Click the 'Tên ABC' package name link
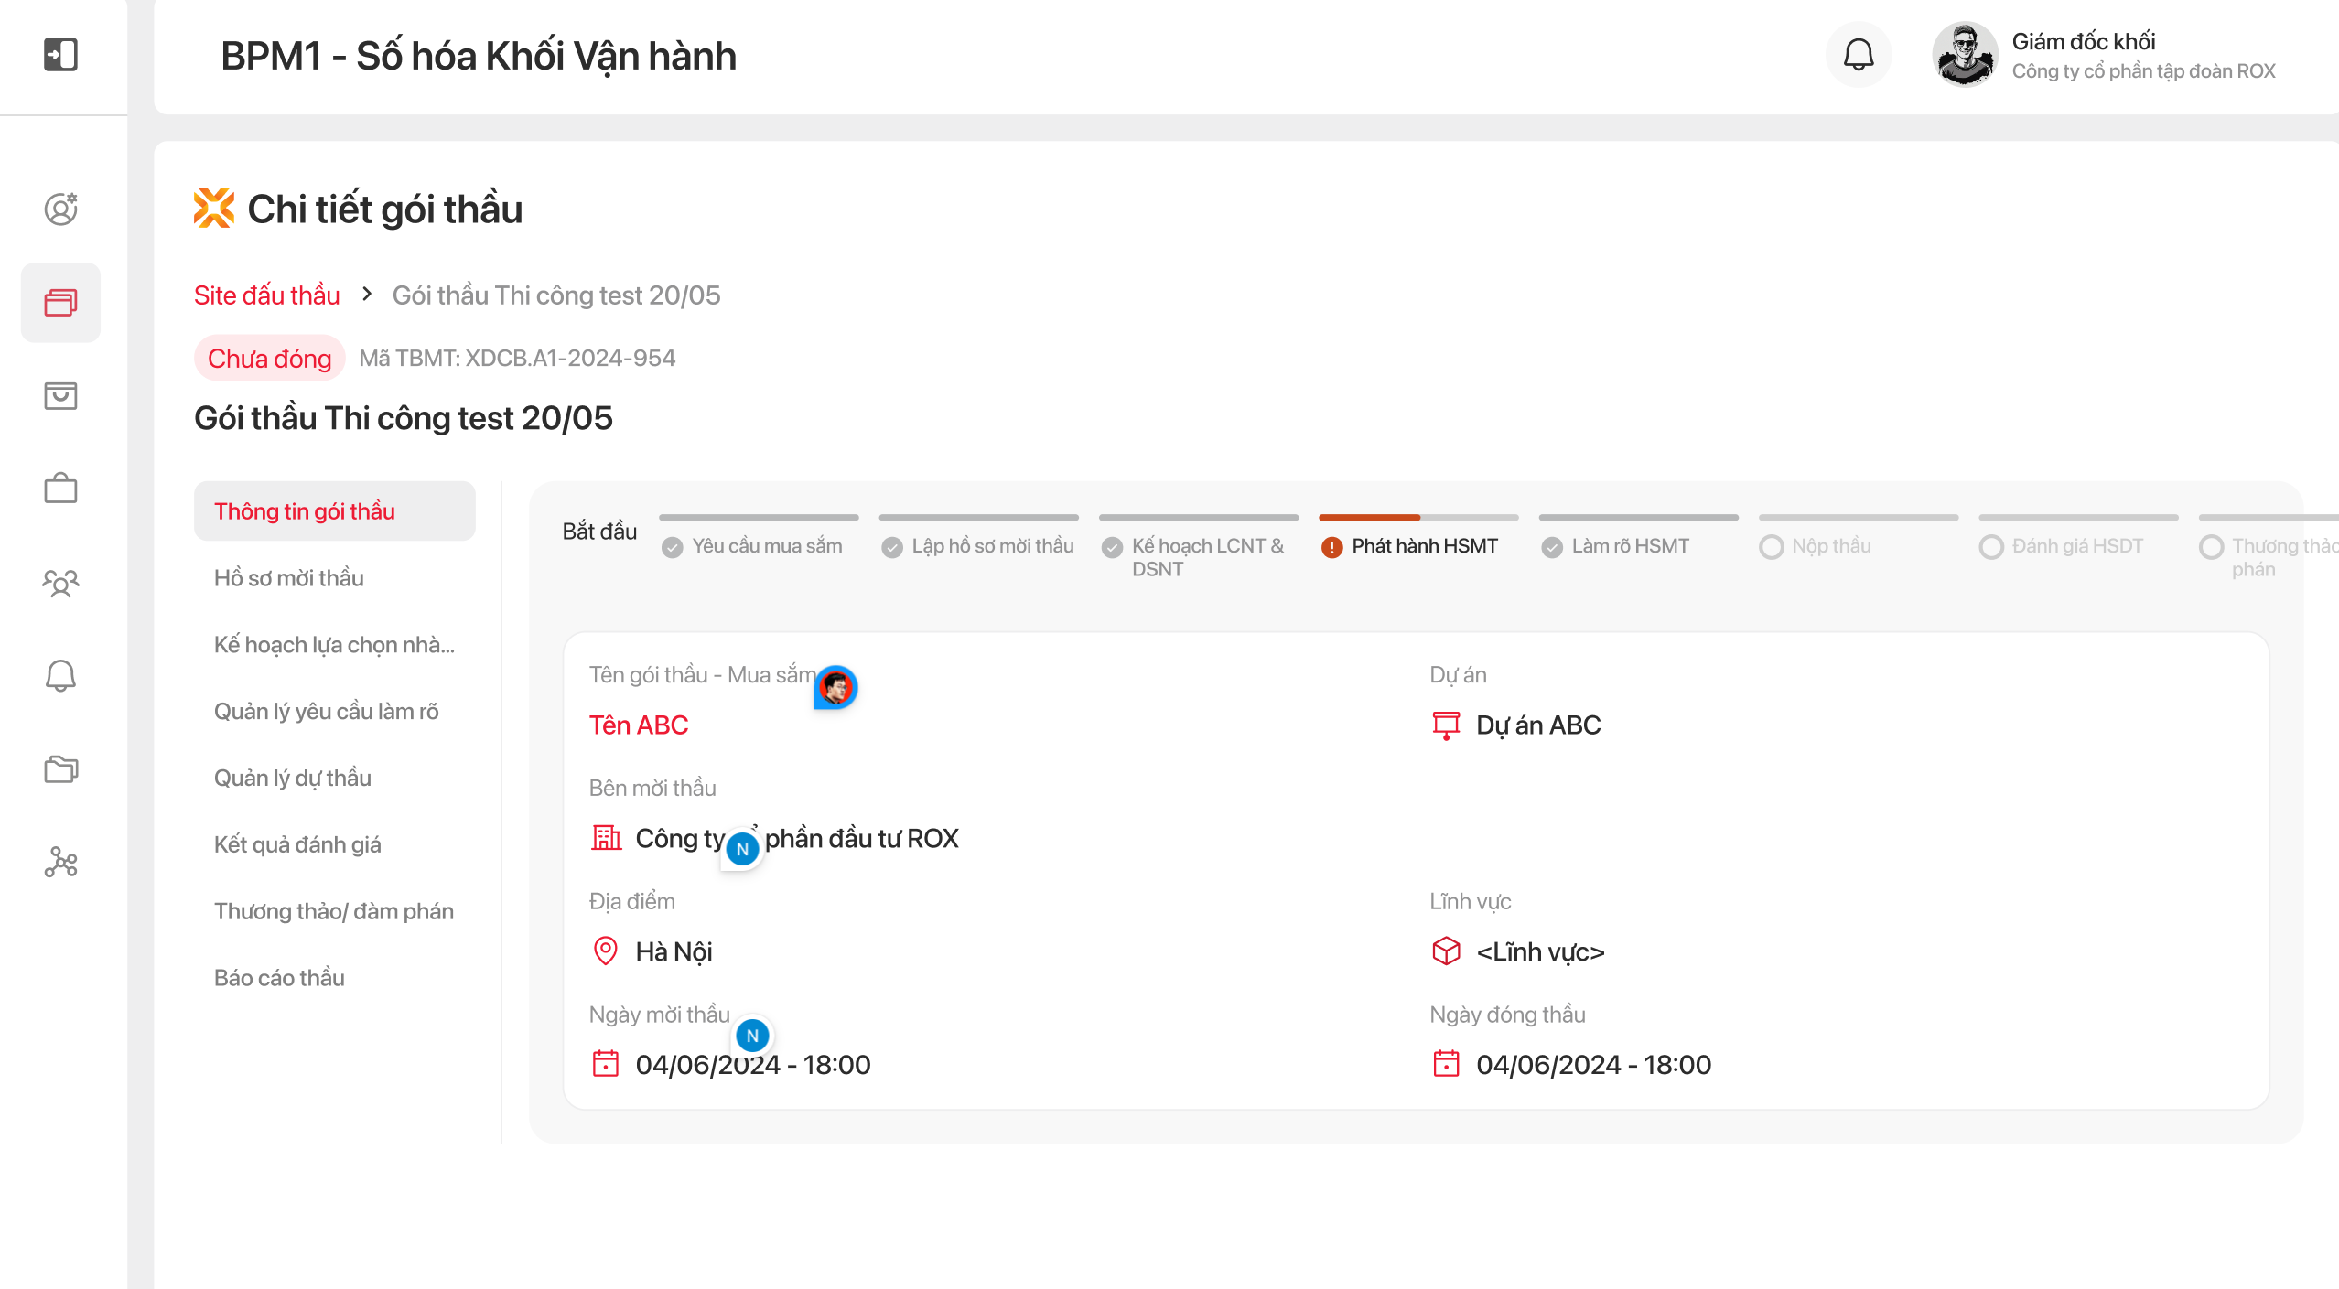This screenshot has width=2339, height=1289. (x=639, y=725)
